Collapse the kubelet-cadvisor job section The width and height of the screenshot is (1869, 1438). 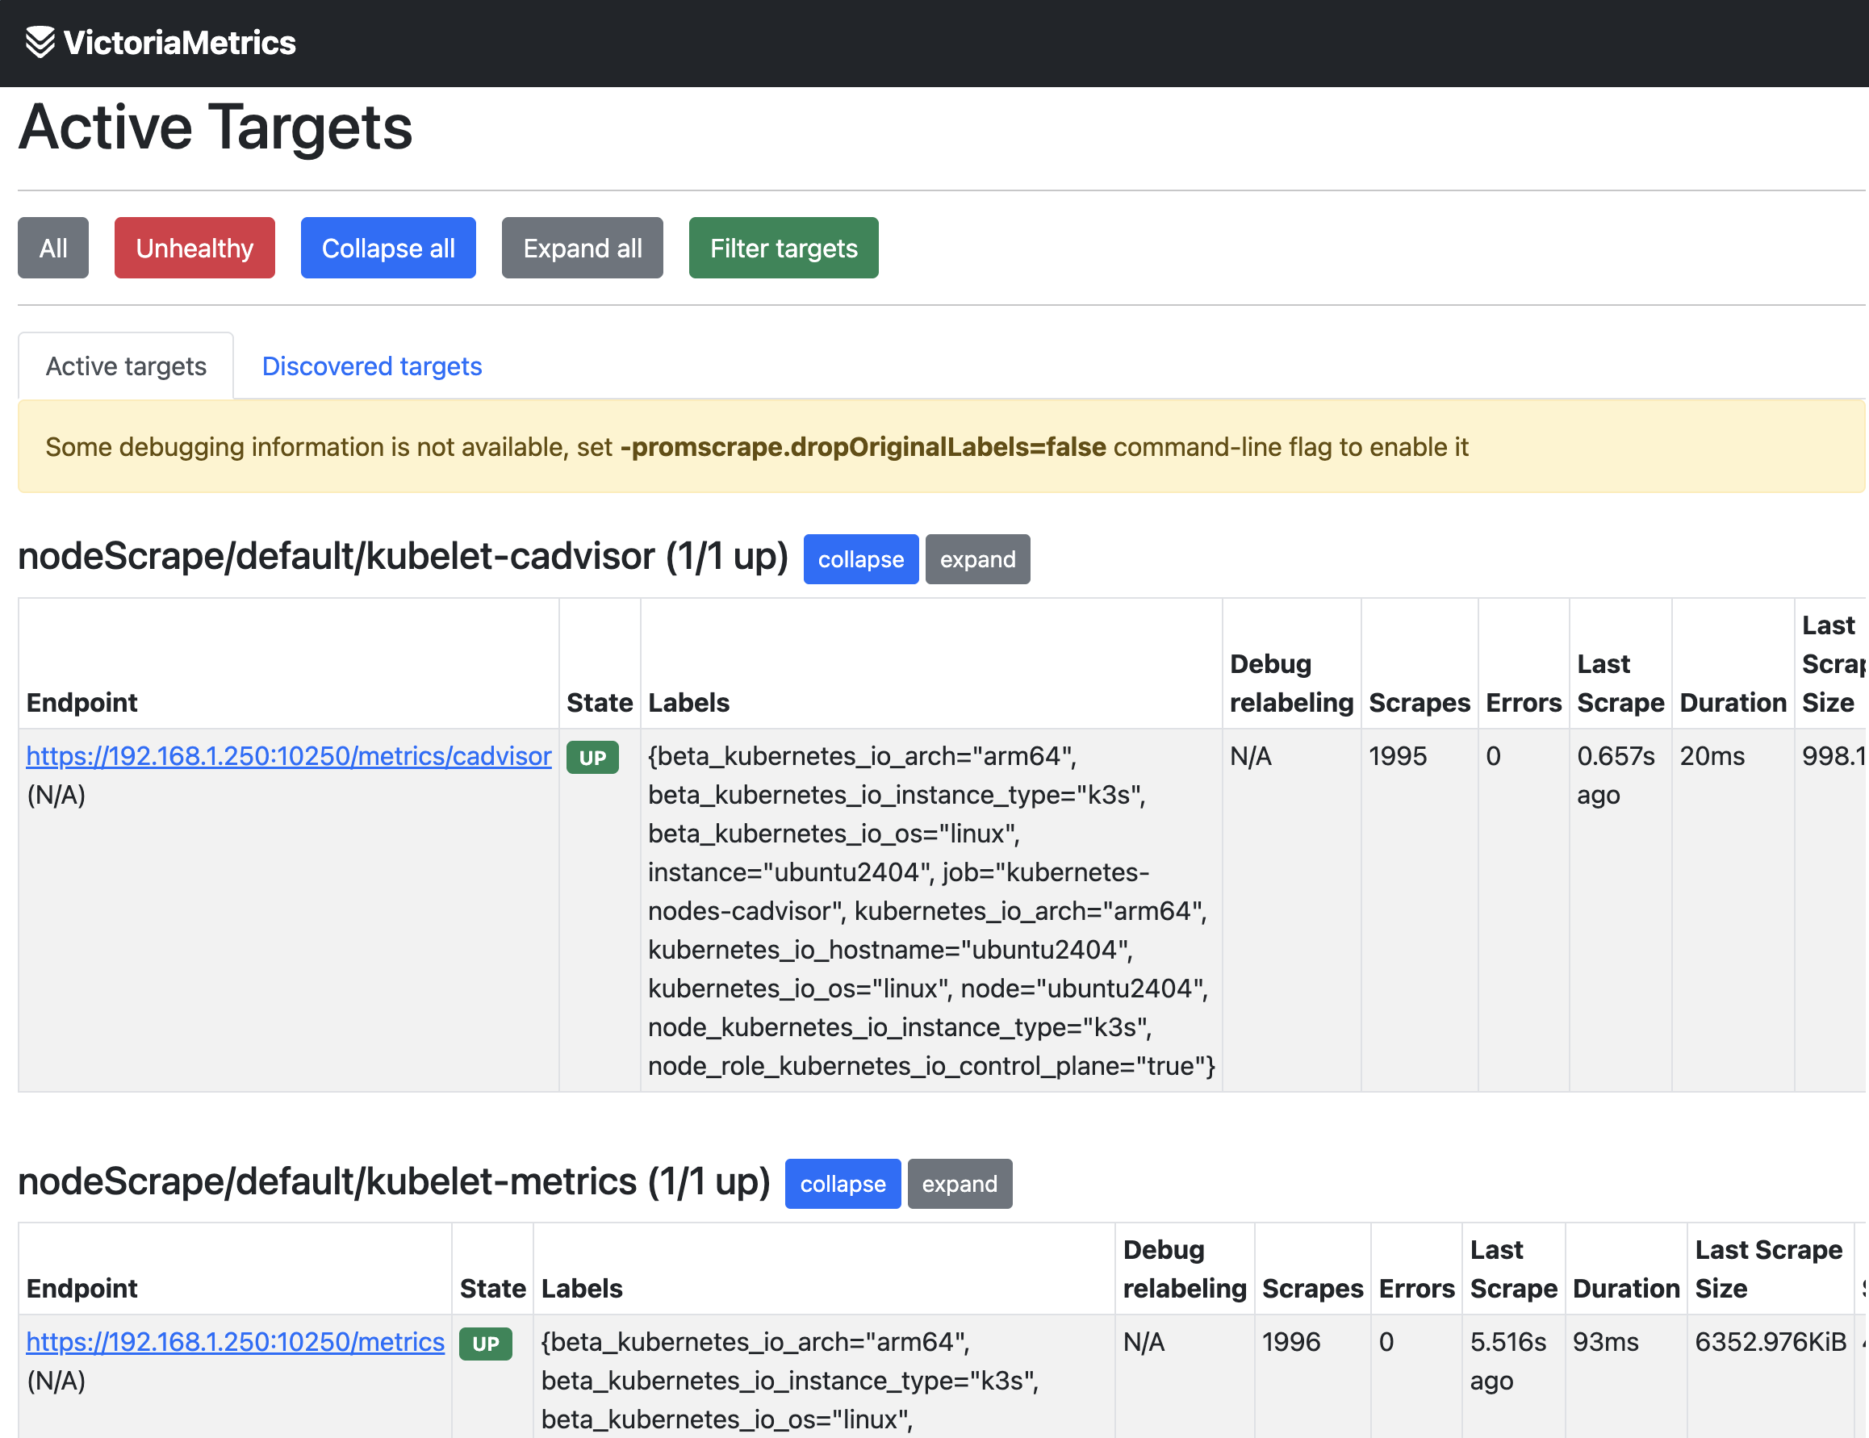(859, 560)
